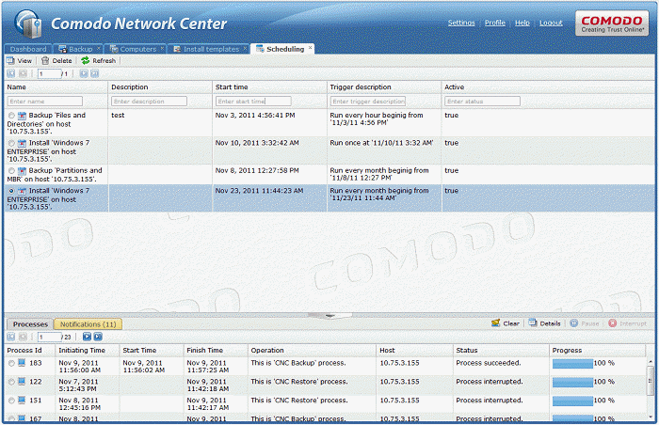Viewport: 659px width, 425px height.
Task: Clear the process list
Action: click(x=506, y=323)
